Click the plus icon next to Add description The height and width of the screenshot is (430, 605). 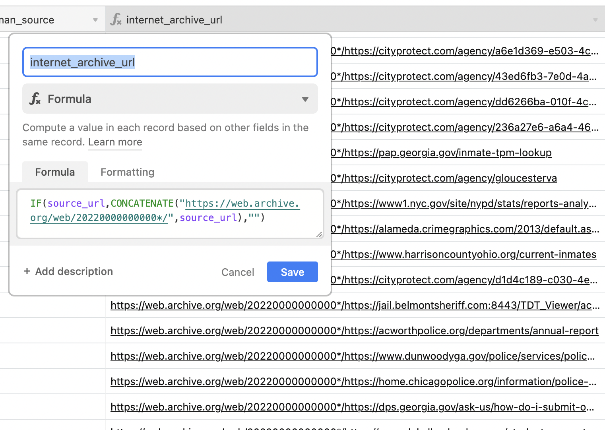27,271
